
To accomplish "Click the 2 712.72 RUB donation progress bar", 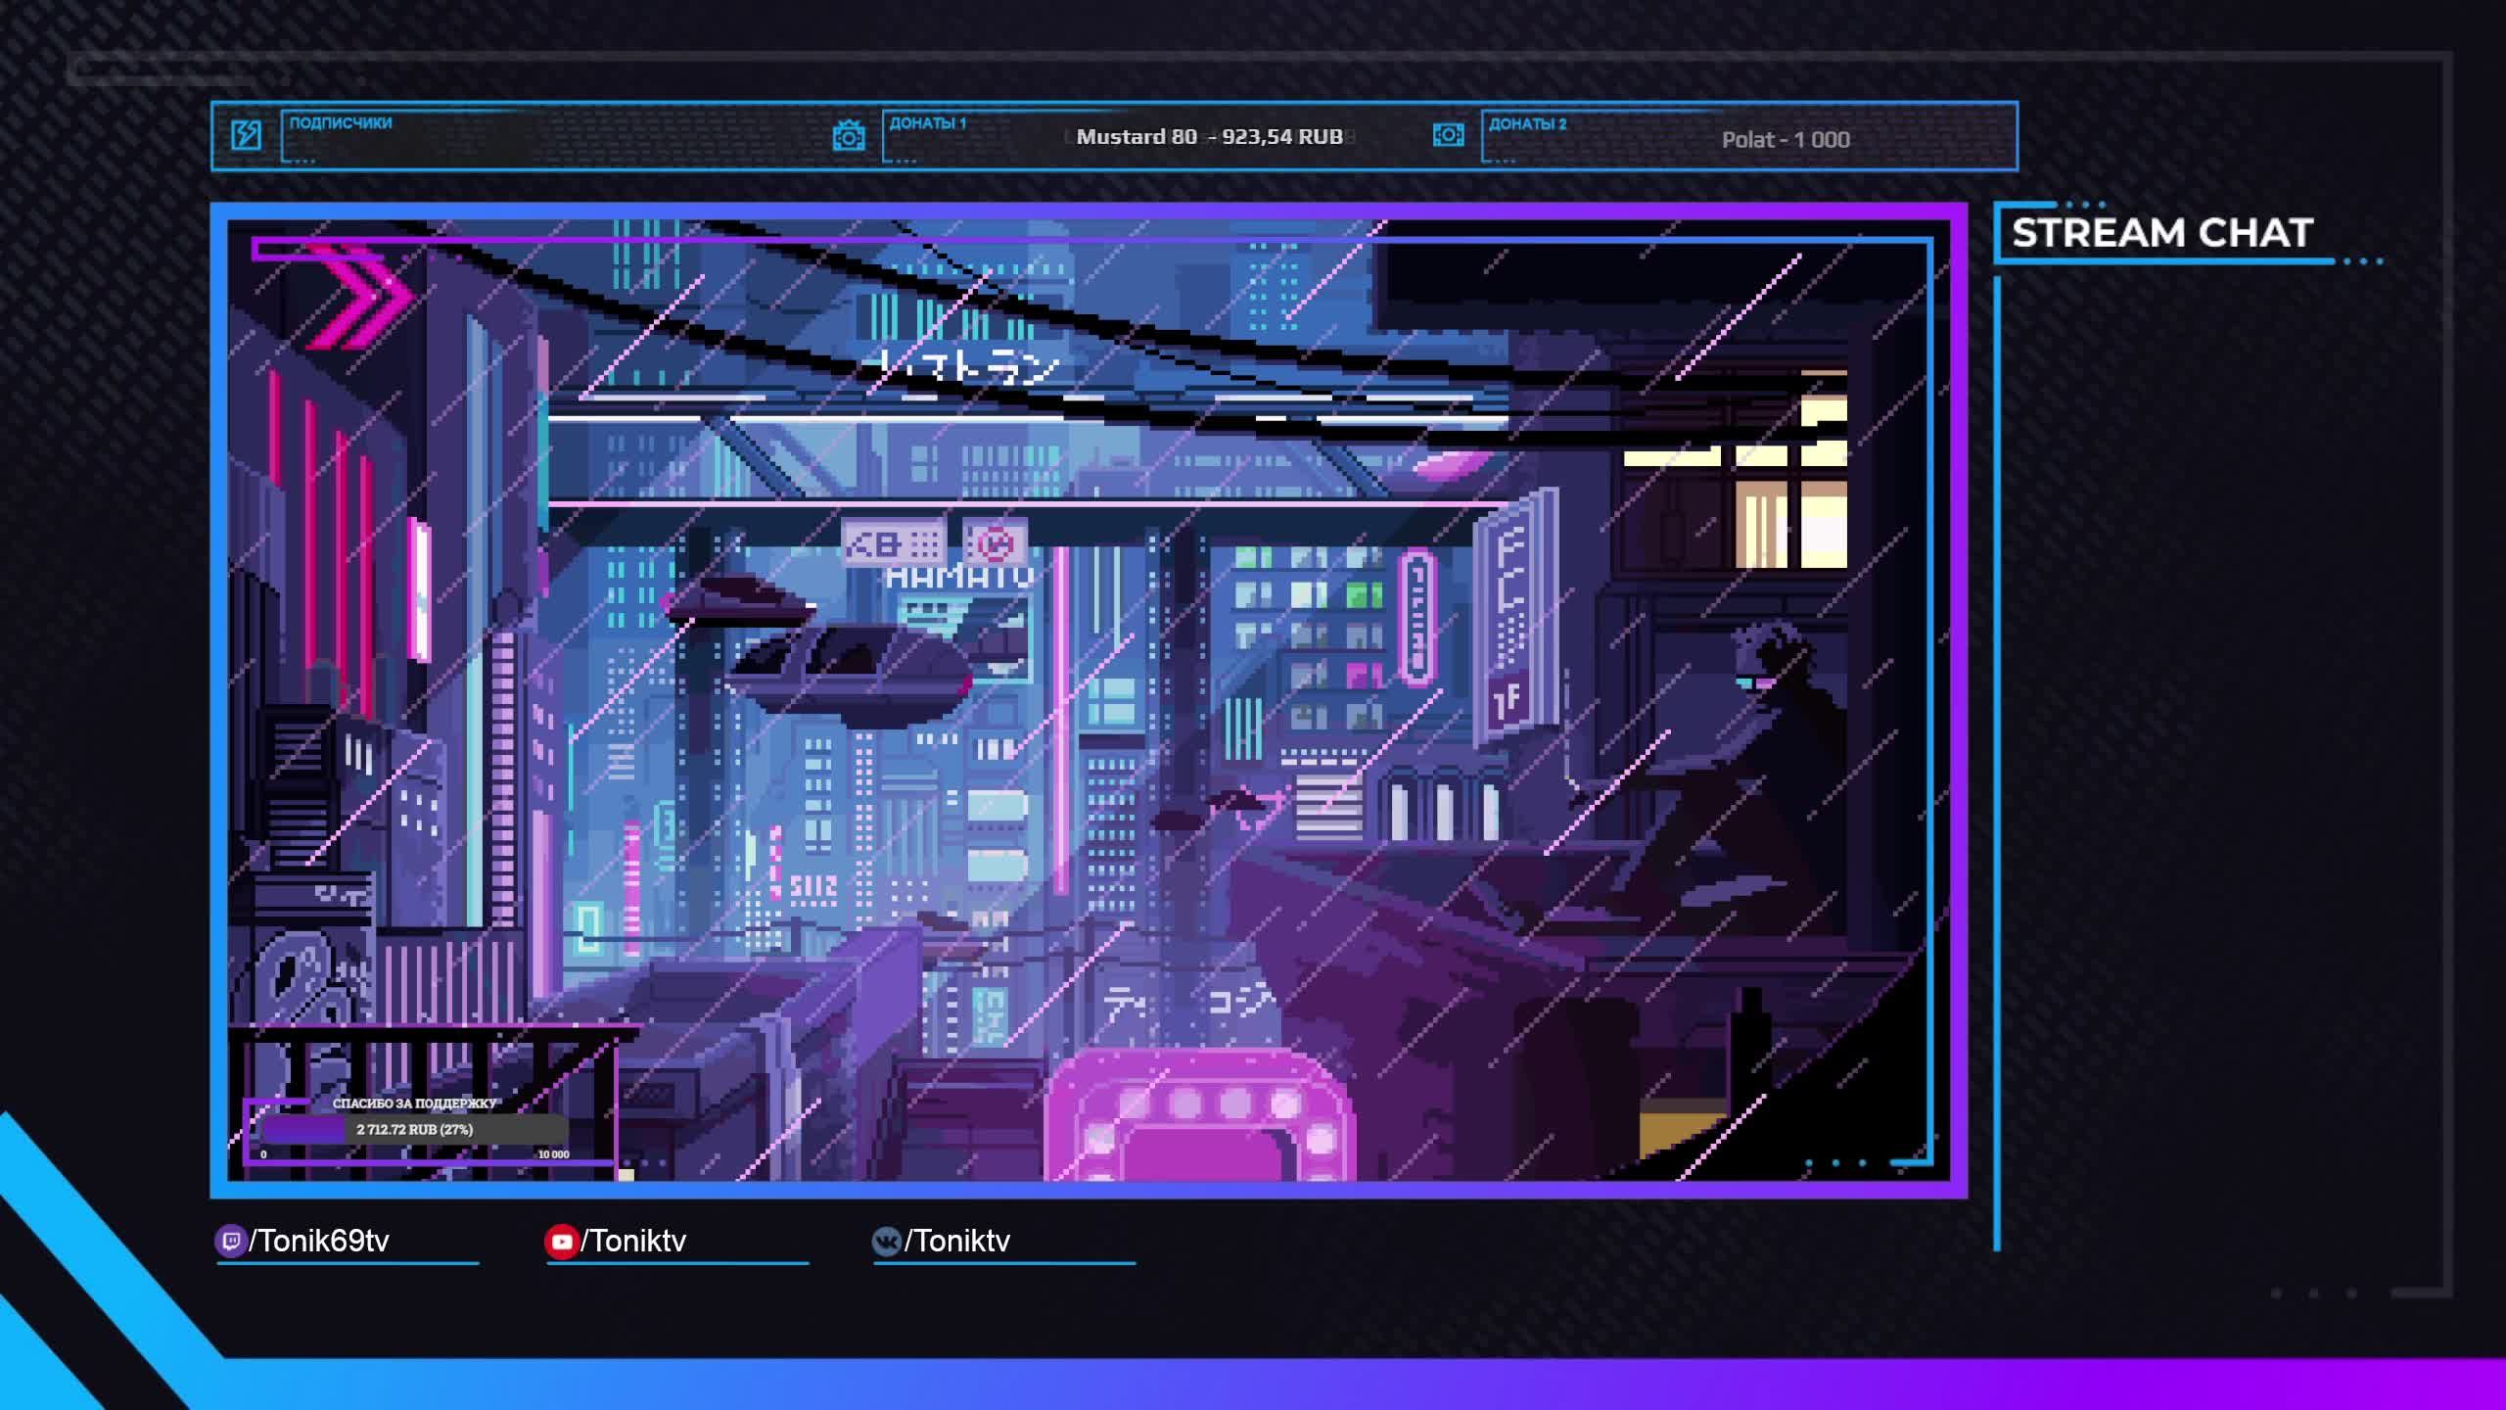I will point(414,1129).
